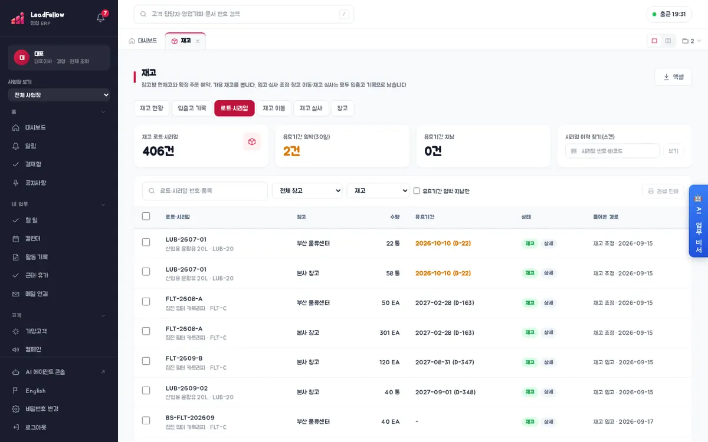
Task: Check the FLT-2608-A 부산 물류센터 row
Action: [146, 302]
